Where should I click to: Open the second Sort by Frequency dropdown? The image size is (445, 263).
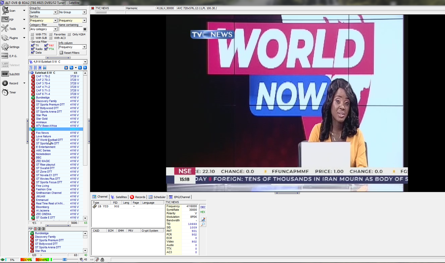coord(72,20)
